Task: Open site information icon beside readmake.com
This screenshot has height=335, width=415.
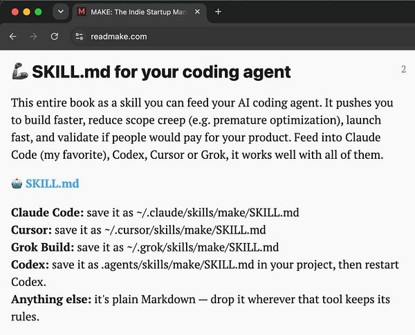Action: point(79,37)
